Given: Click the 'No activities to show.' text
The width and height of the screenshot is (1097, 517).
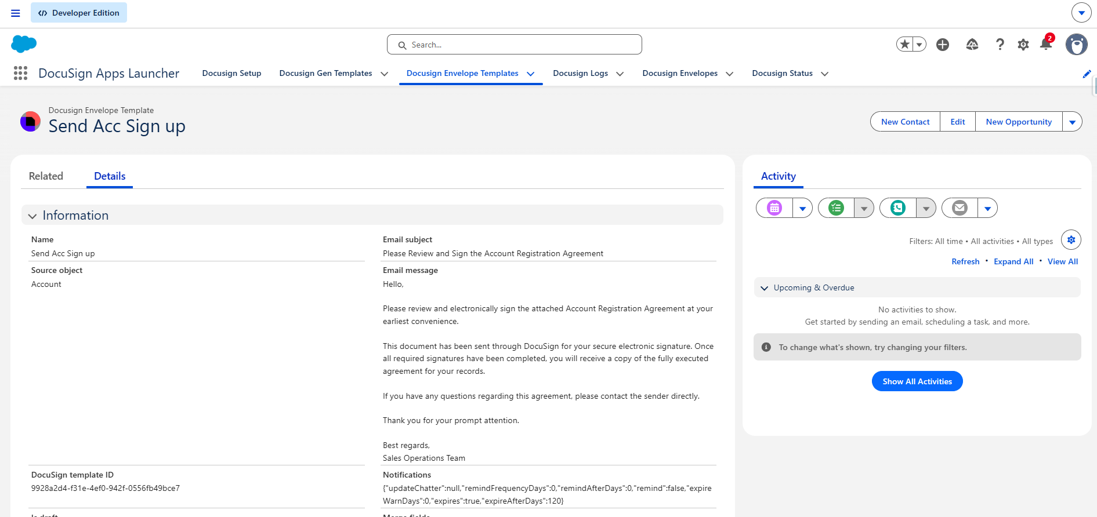Looking at the screenshot, I should [x=917, y=310].
